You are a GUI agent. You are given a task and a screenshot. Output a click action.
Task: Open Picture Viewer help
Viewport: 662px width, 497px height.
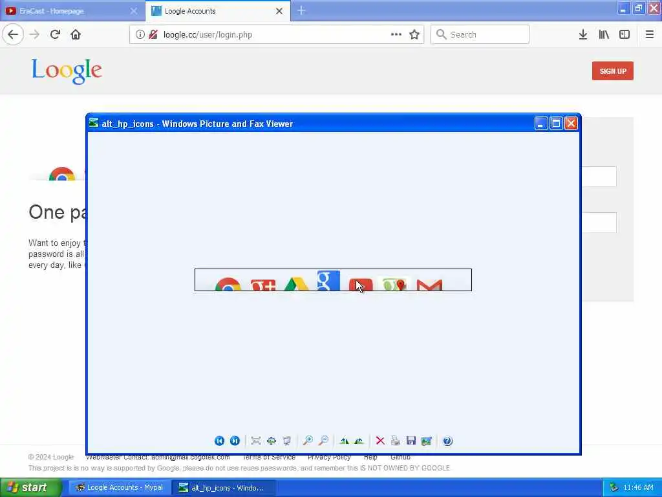(447, 441)
